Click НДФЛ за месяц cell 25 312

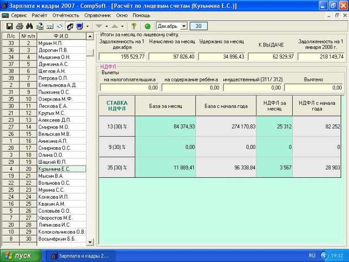tap(274, 127)
